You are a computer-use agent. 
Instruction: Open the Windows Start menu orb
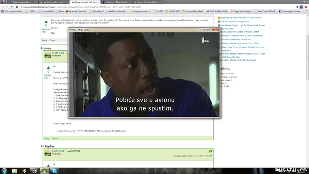4,171
